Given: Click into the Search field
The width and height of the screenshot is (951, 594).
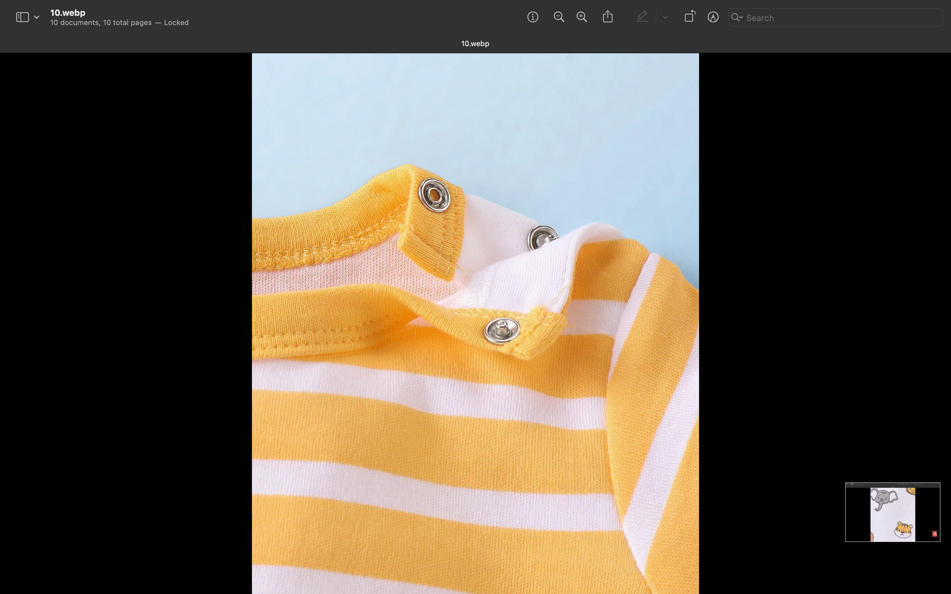Looking at the screenshot, I should 841,18.
